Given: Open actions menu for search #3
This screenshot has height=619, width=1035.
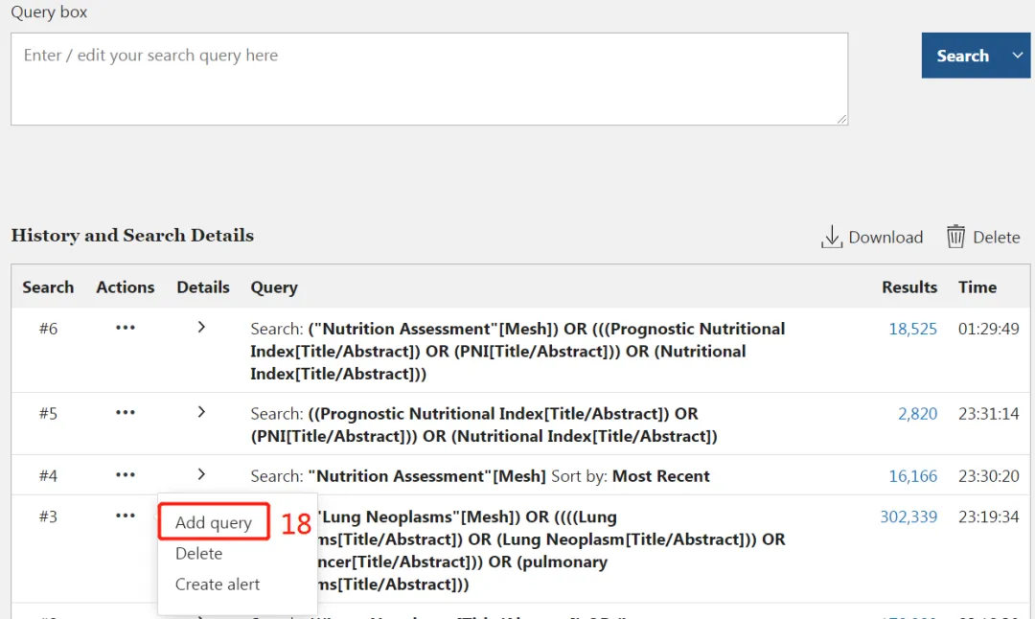Looking at the screenshot, I should coord(125,516).
